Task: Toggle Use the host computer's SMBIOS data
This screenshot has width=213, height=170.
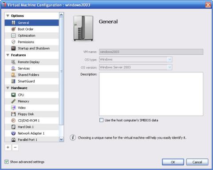Action: (x=101, y=120)
